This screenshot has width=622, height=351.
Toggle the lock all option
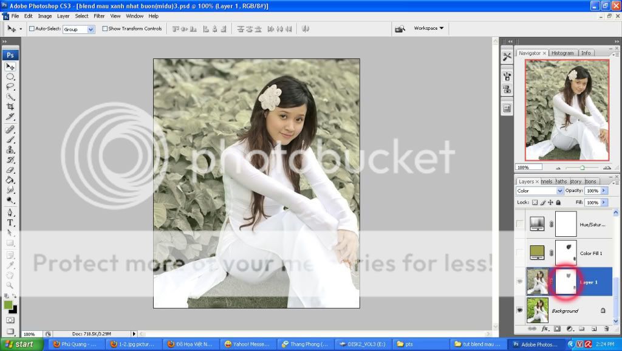click(558, 202)
